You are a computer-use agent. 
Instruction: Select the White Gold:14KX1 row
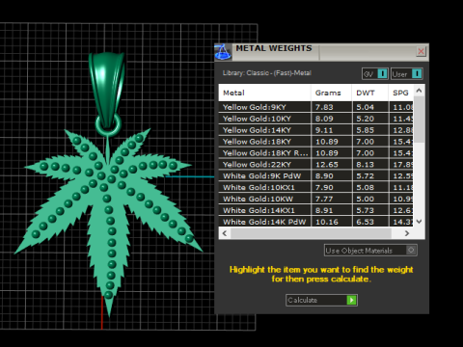315,210
